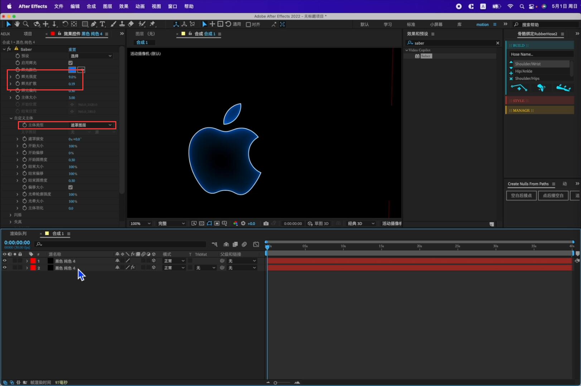Open the 经典 3D renderer dropdown

coord(361,223)
